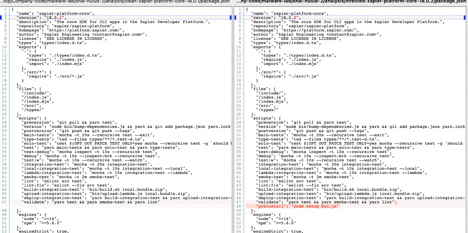
Task: Click "npm": ">=5.6.0" in the infected pane
Action: [276, 223]
